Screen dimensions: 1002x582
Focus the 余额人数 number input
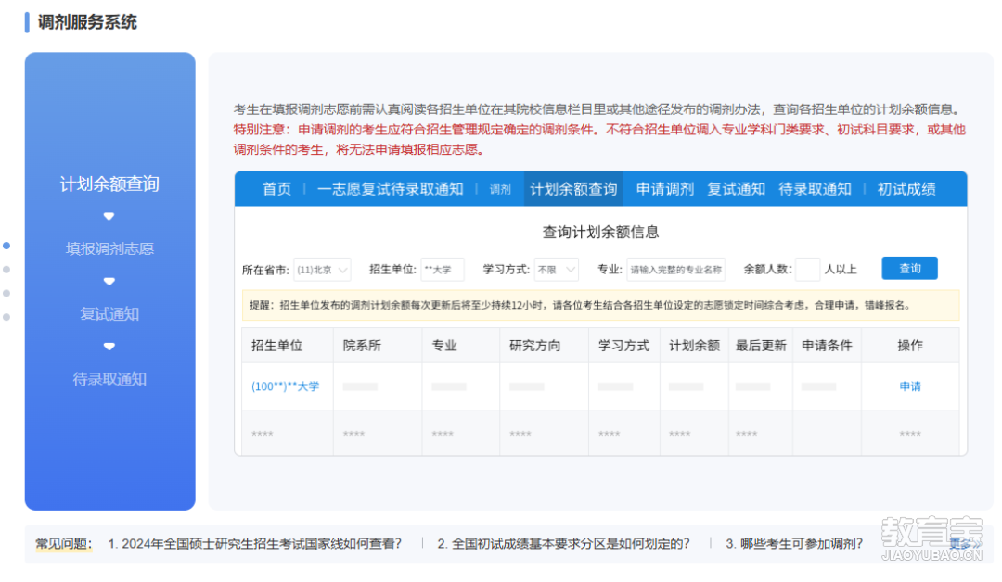(x=808, y=270)
